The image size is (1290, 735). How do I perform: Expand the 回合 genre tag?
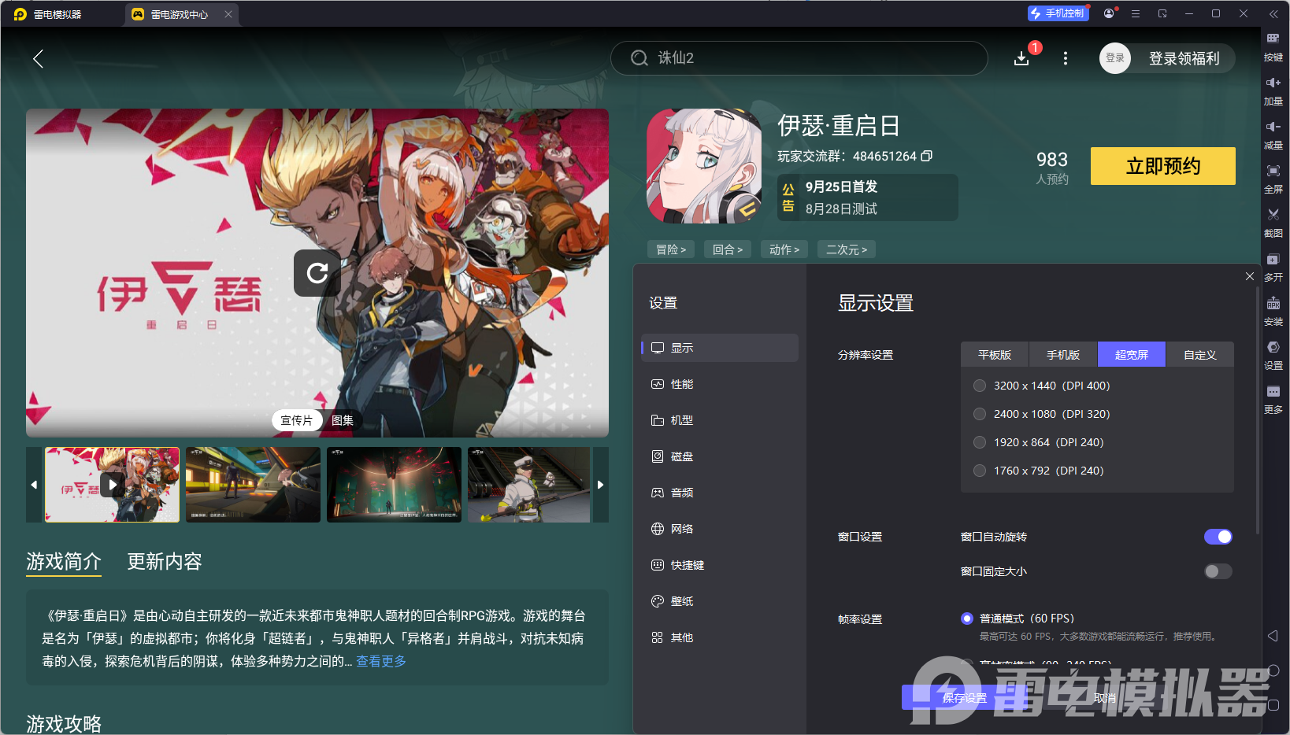pos(727,249)
